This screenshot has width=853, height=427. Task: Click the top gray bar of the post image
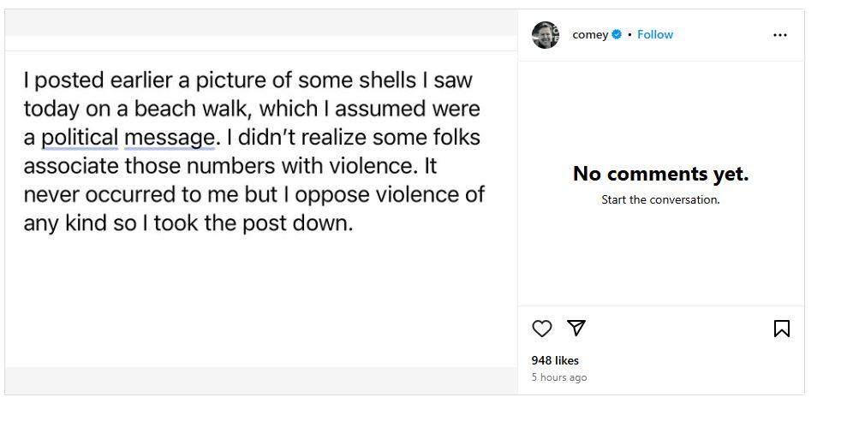click(x=261, y=23)
